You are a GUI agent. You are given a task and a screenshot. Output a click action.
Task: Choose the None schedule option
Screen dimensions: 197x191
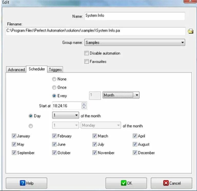point(54,79)
